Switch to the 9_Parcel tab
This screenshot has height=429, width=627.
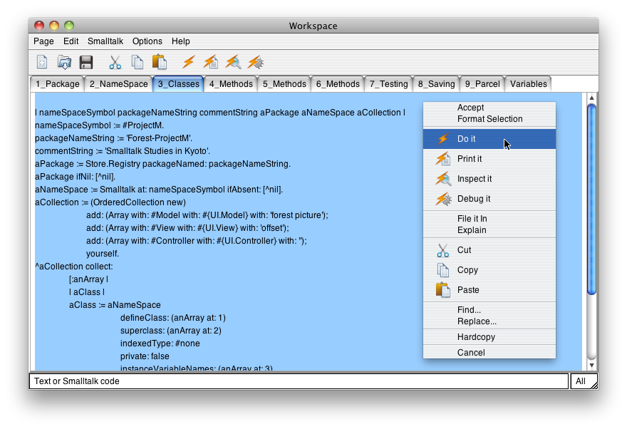[482, 84]
